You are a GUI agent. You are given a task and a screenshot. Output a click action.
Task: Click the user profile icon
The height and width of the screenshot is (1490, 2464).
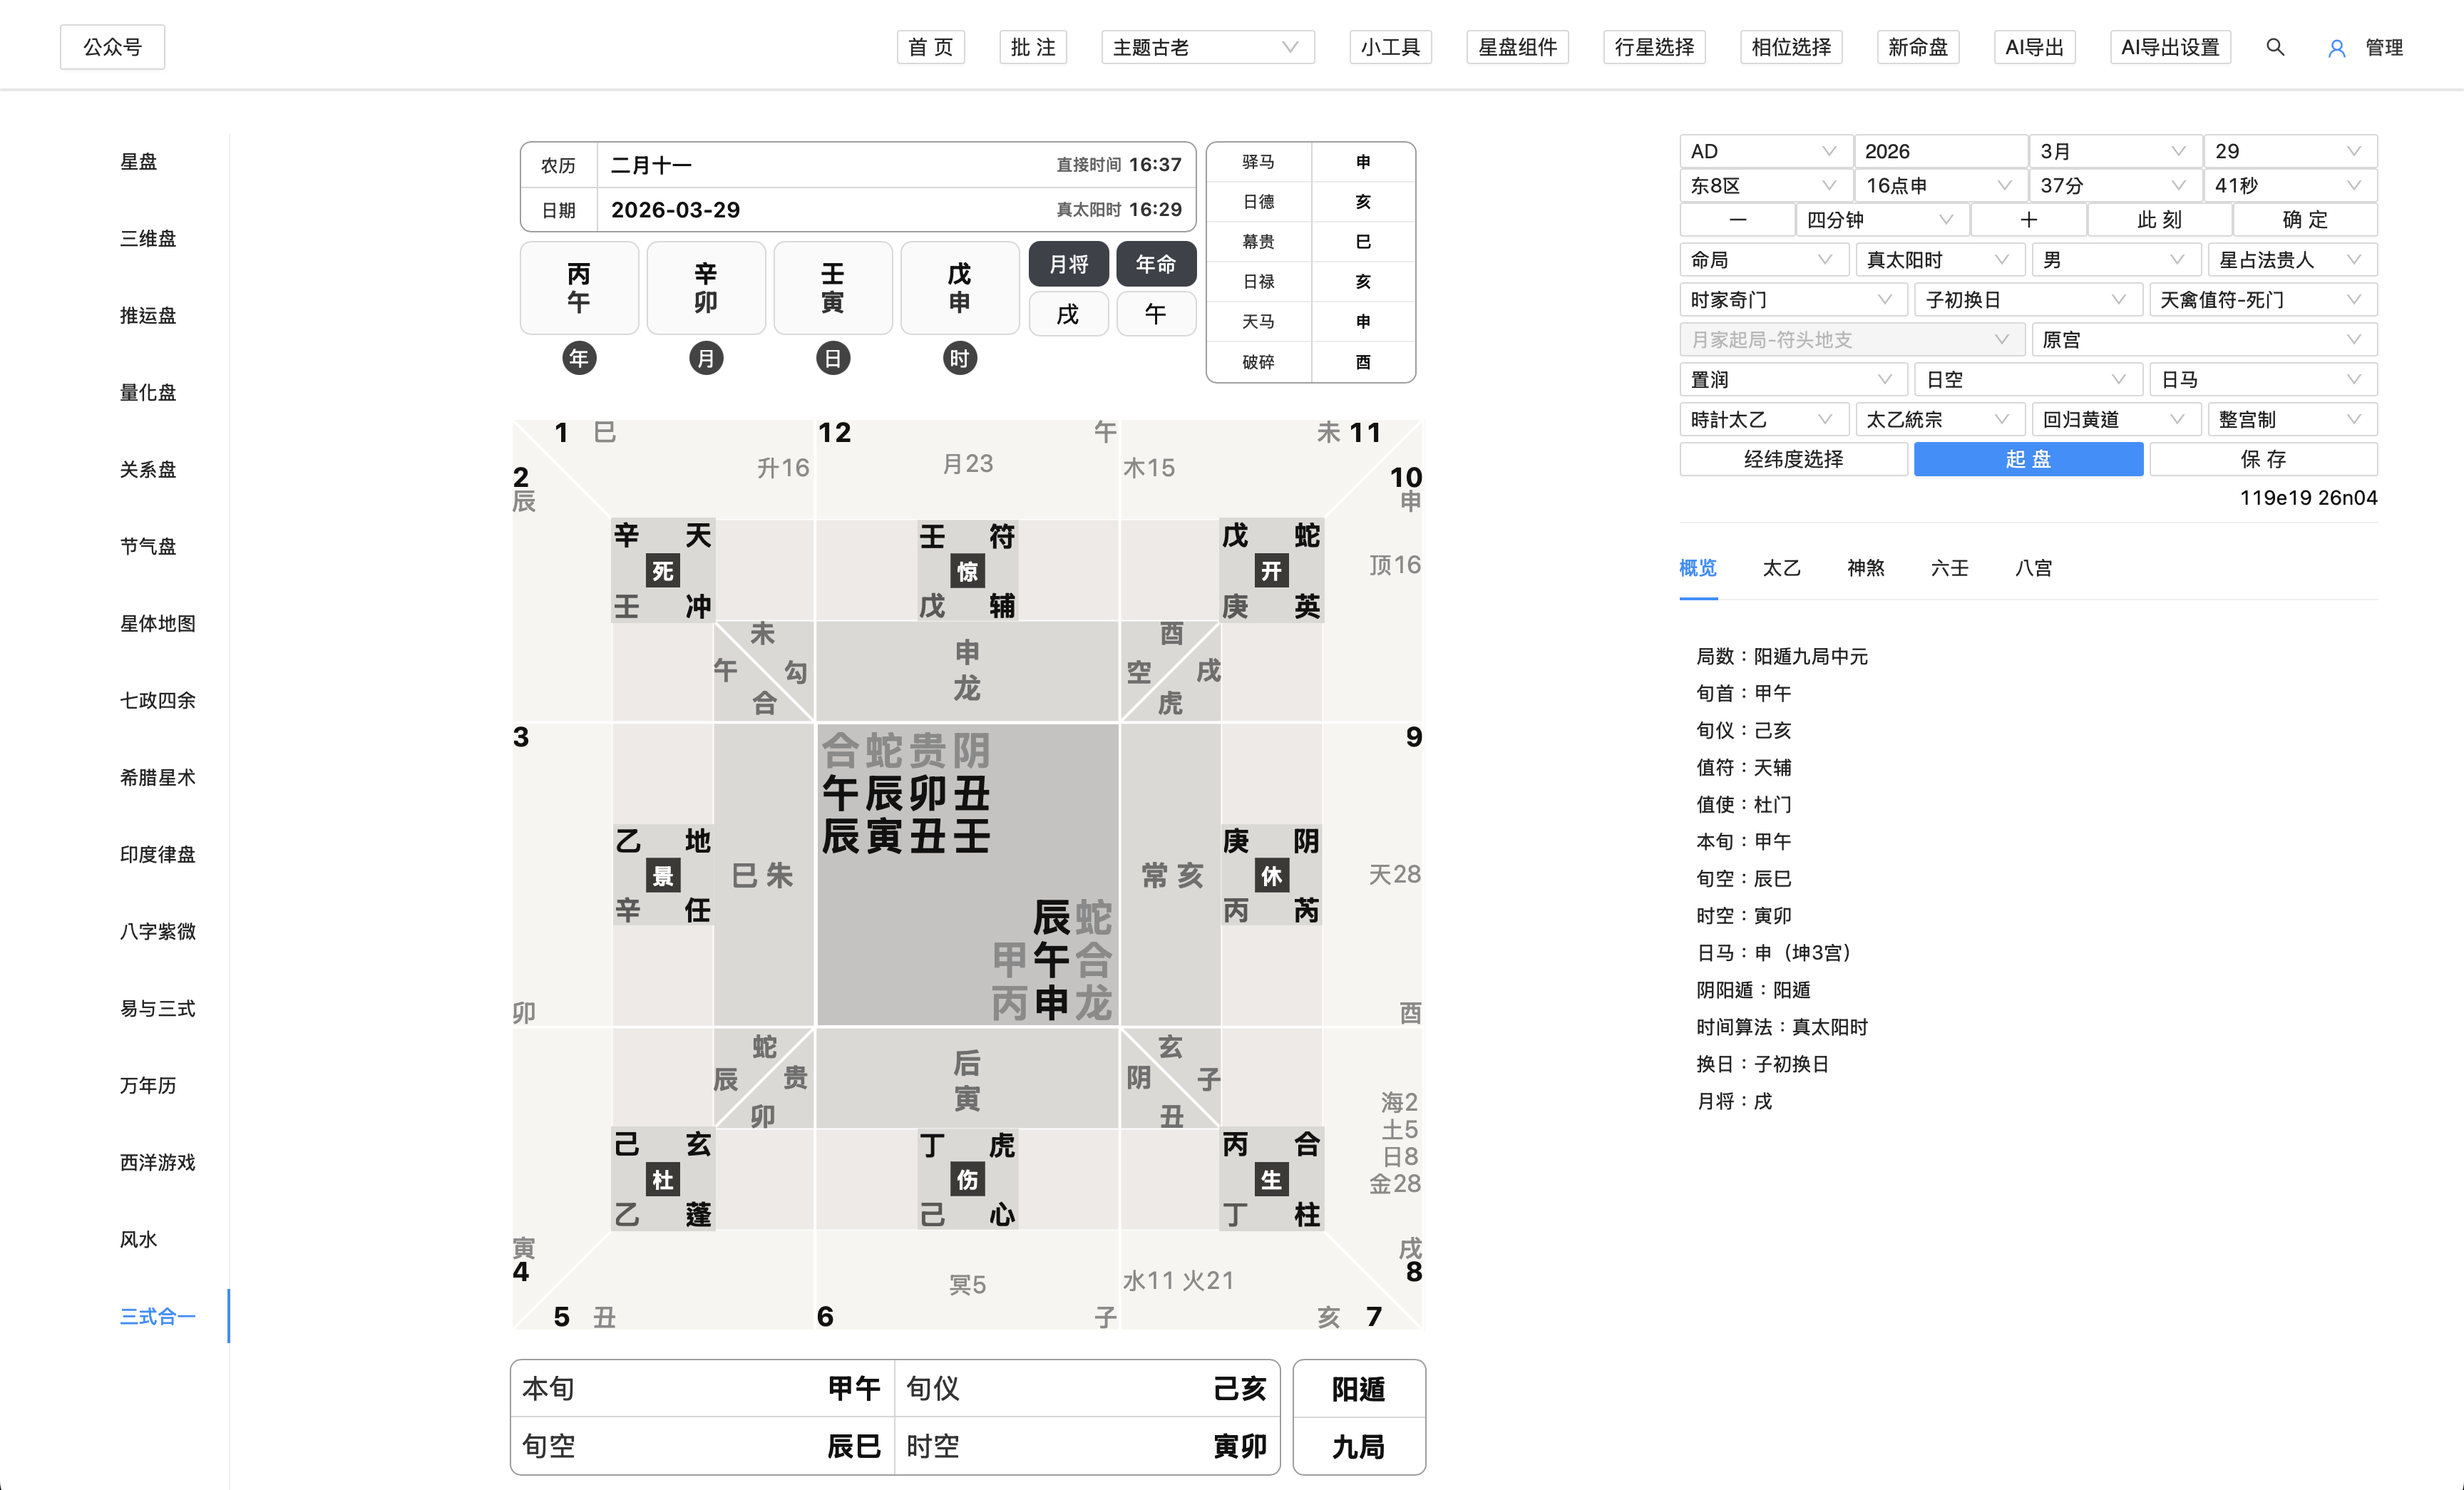2336,48
